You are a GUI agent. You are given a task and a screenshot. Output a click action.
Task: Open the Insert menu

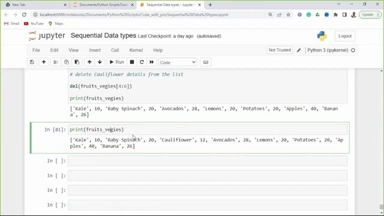coord(95,50)
